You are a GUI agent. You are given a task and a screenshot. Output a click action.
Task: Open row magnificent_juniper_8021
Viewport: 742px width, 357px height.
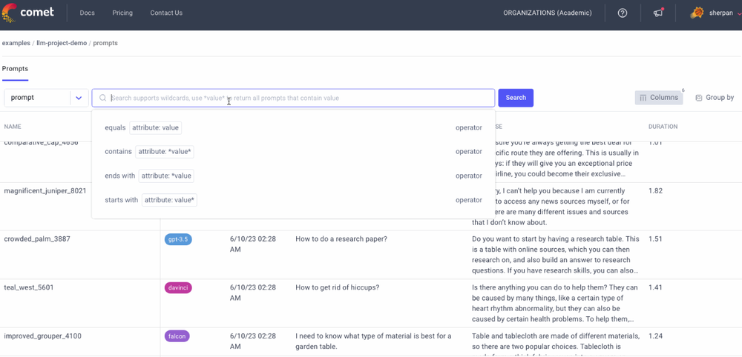(x=45, y=191)
